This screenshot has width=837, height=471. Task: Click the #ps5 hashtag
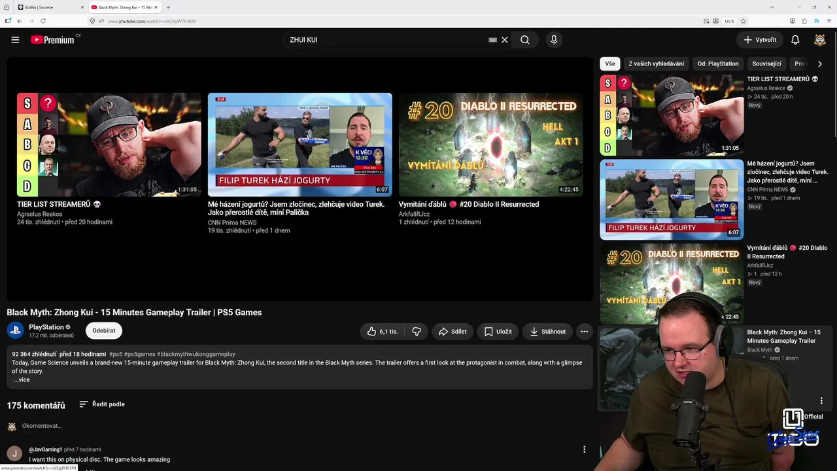coord(115,355)
